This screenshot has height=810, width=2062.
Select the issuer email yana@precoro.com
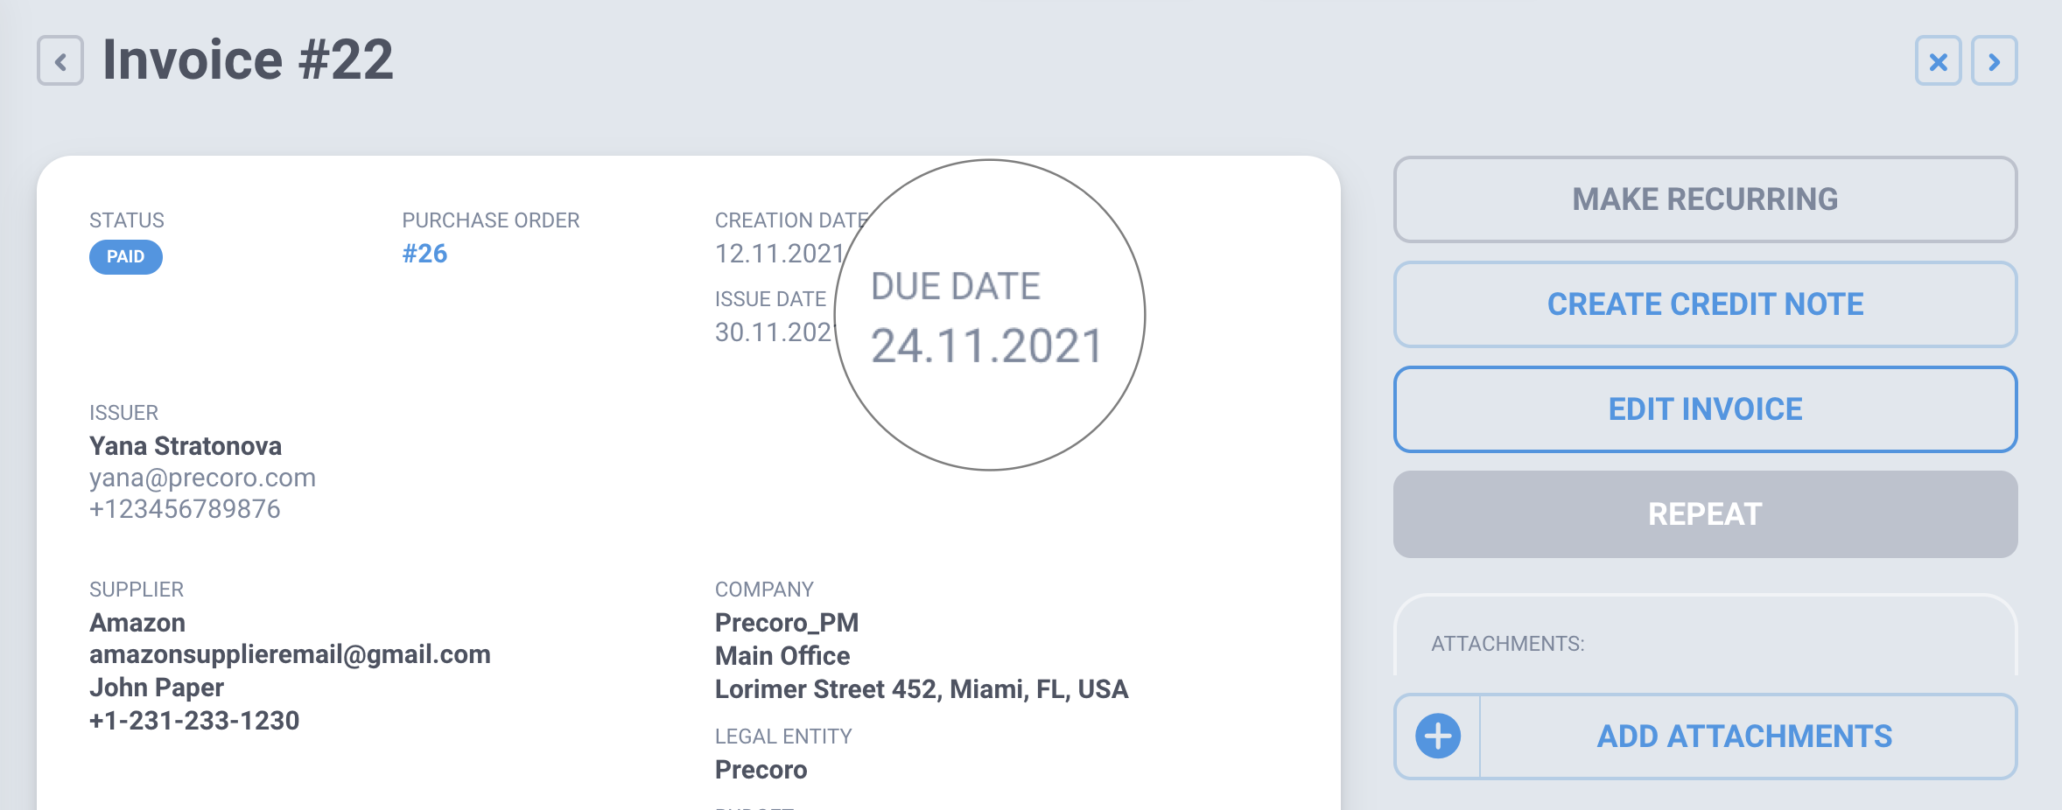pos(202,478)
